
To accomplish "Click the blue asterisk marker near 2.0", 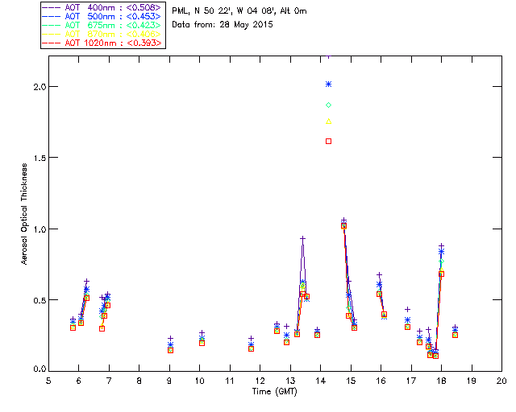I will click(328, 84).
